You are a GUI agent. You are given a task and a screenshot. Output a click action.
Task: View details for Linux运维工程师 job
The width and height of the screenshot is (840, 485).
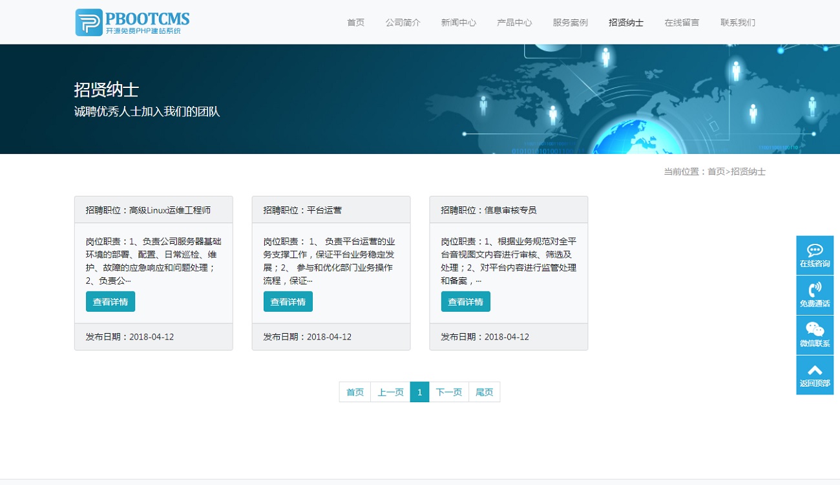(110, 301)
